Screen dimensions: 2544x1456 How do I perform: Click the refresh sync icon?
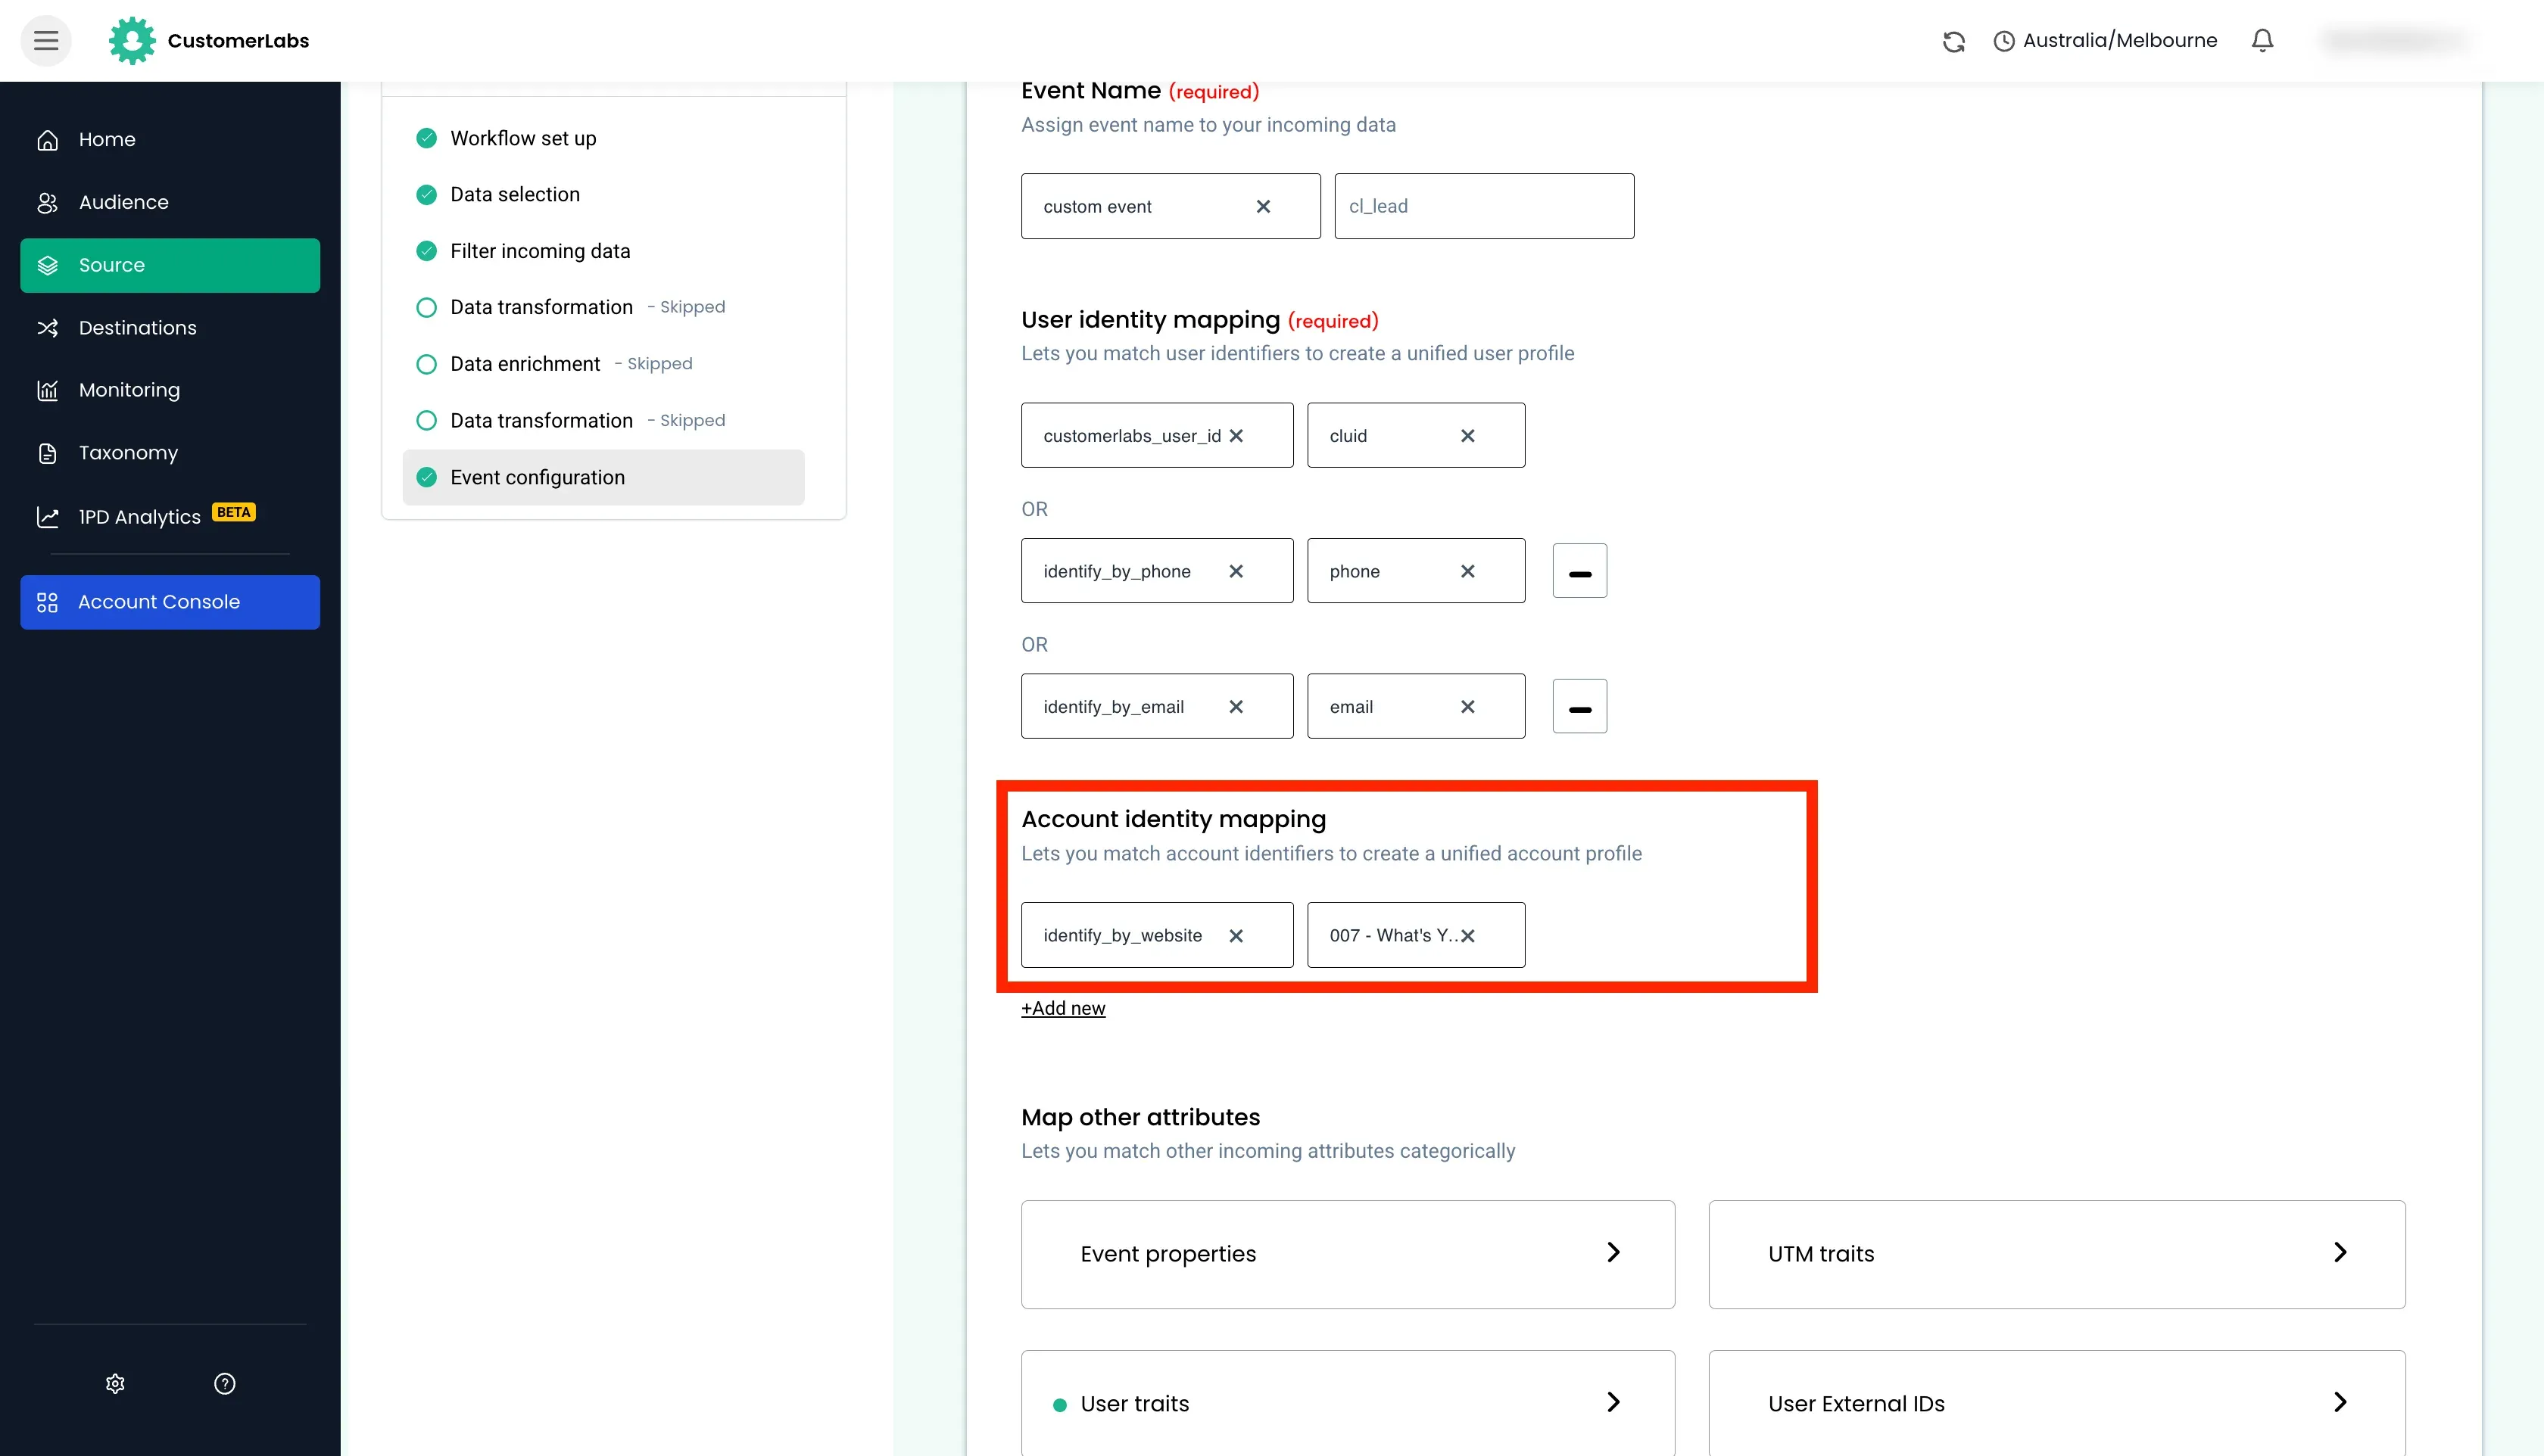pyautogui.click(x=1953, y=41)
